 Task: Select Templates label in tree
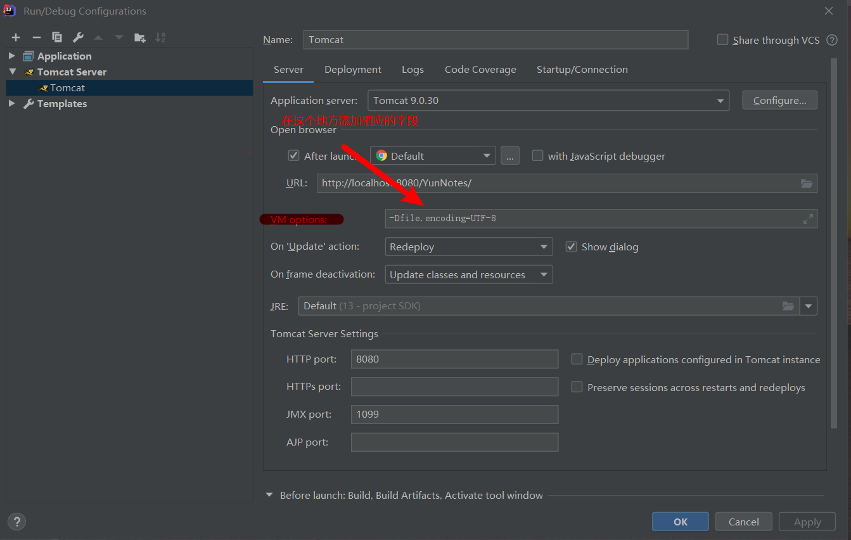click(x=62, y=103)
